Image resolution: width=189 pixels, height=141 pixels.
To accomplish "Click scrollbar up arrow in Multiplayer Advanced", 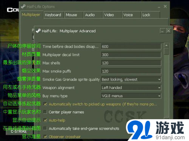I will pyautogui.click(x=166, y=45).
